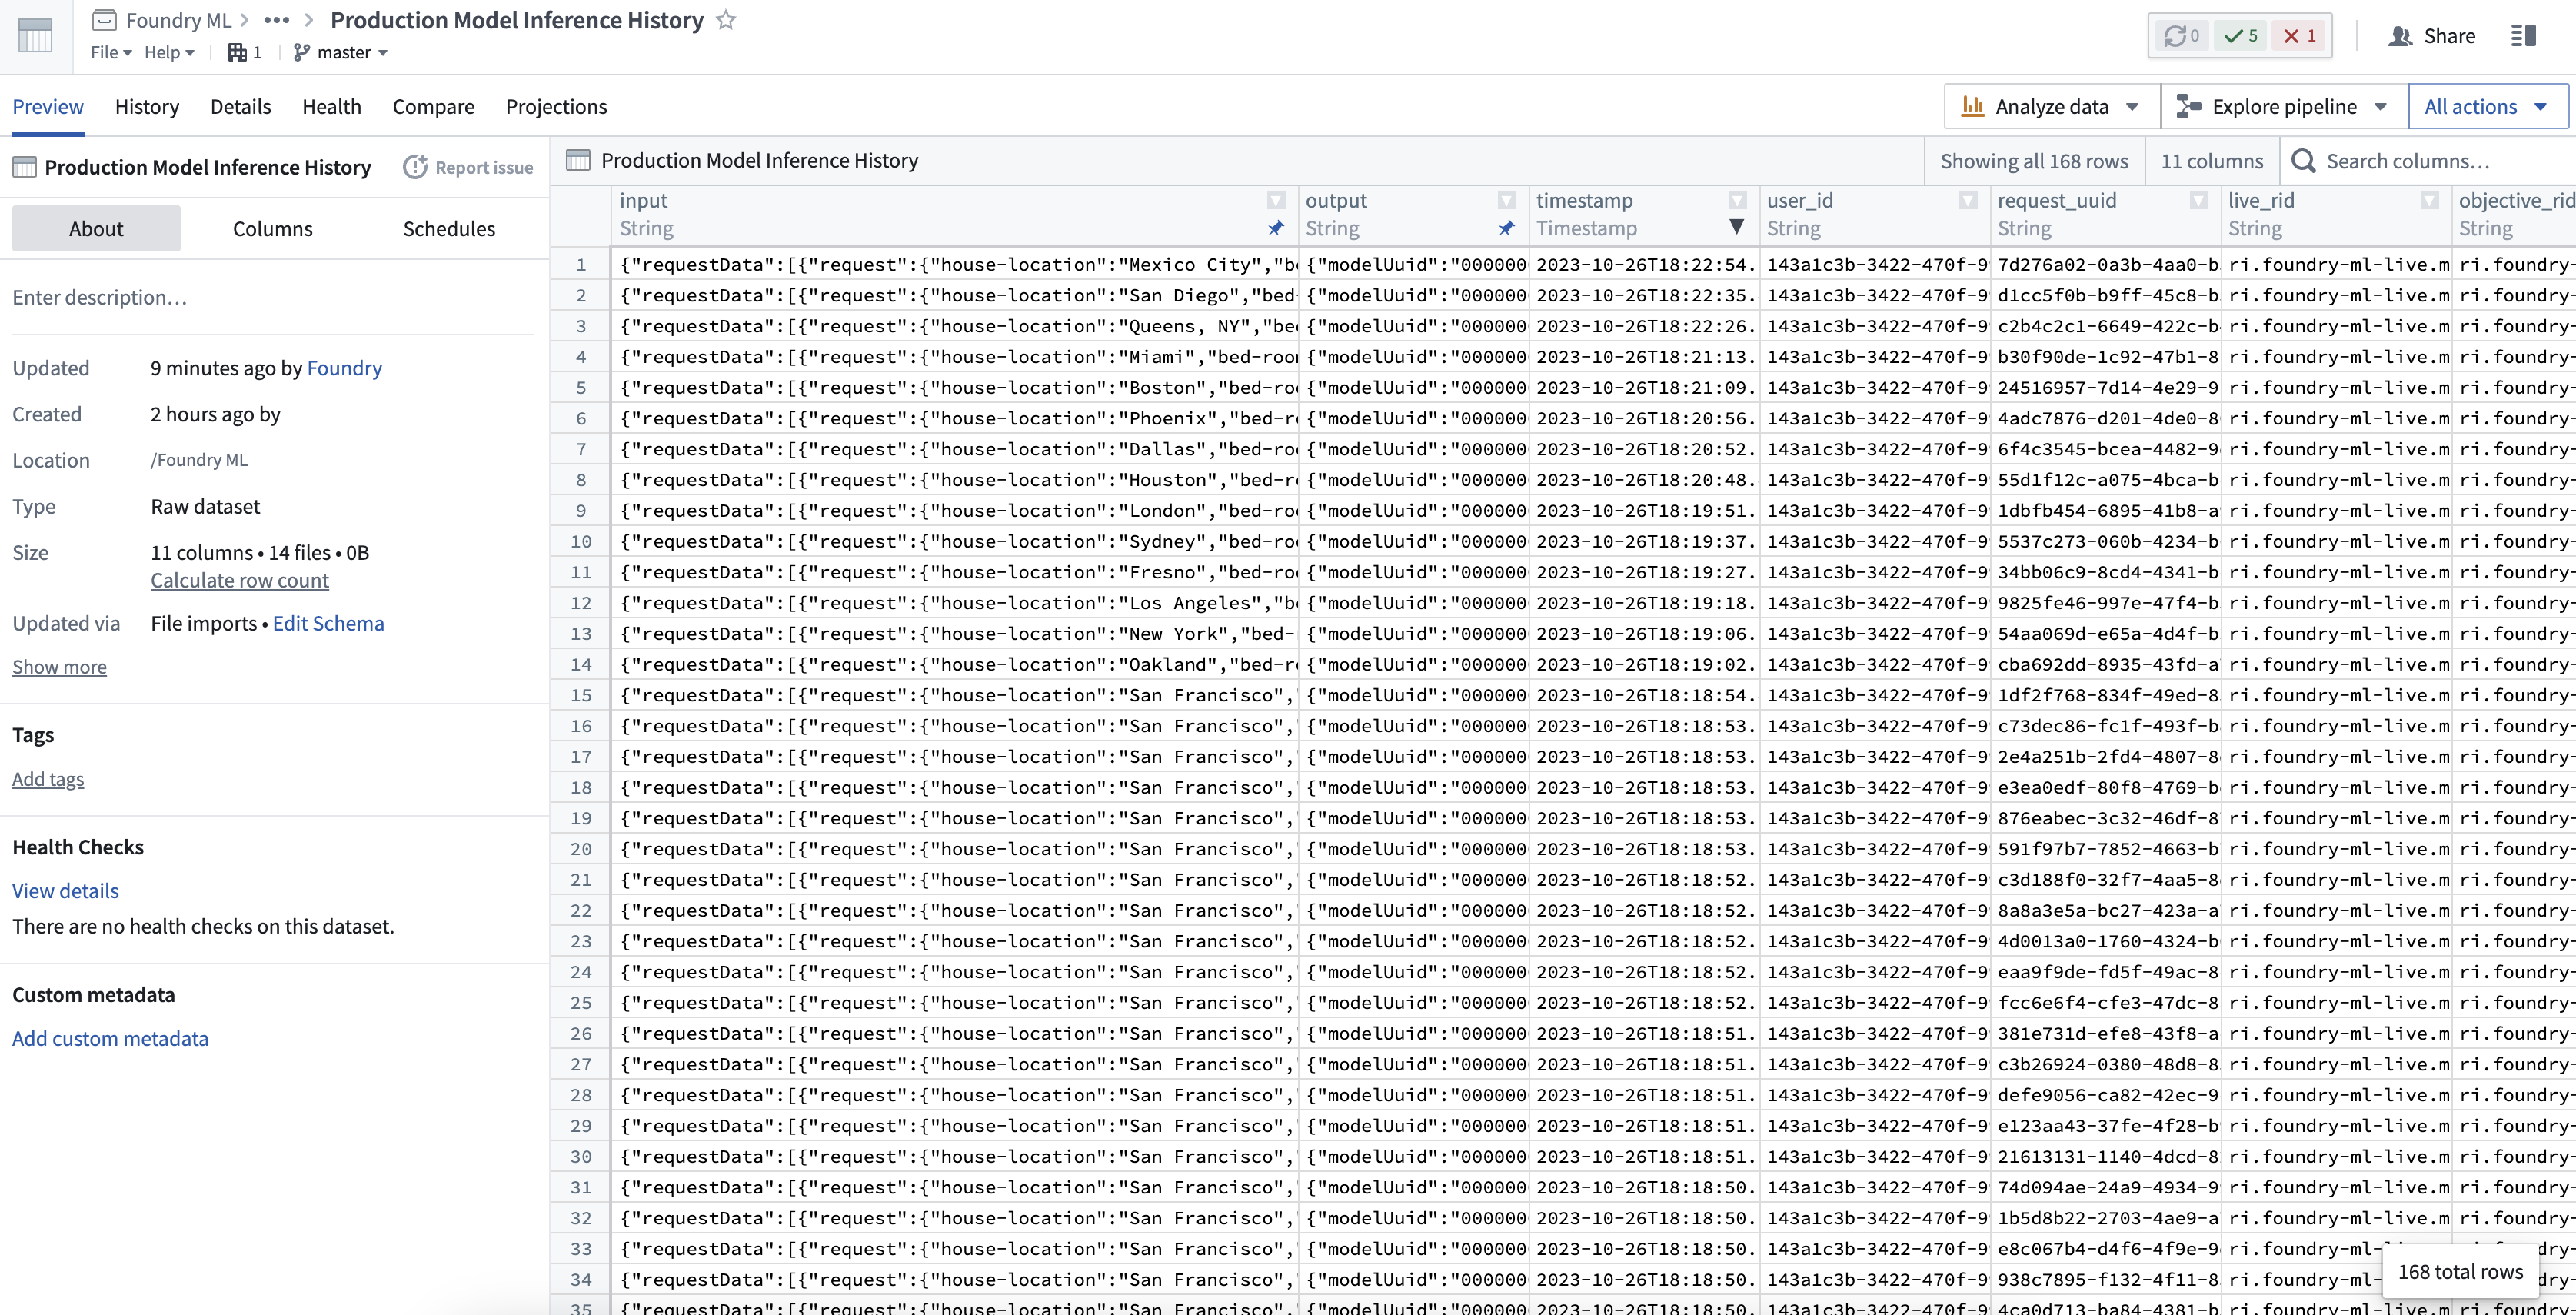Screen dimensions: 2576x1315
Task: Click the Foundry ML folder breadcrumb
Action: pyautogui.click(x=162, y=20)
